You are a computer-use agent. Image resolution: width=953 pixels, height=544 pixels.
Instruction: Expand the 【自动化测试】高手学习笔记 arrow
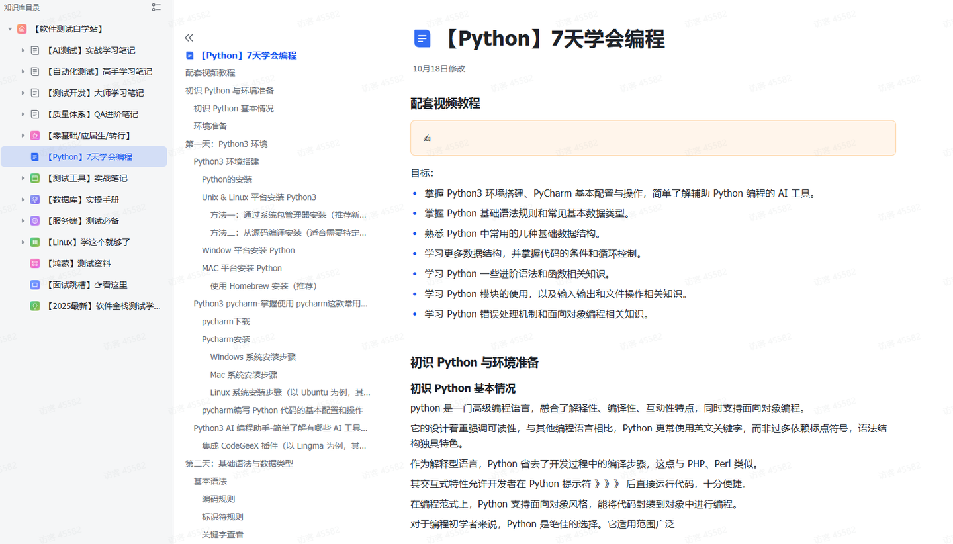(x=23, y=71)
